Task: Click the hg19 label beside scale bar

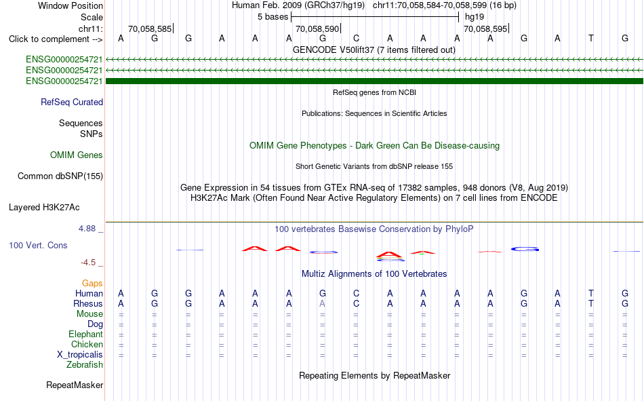Action: 475,17
